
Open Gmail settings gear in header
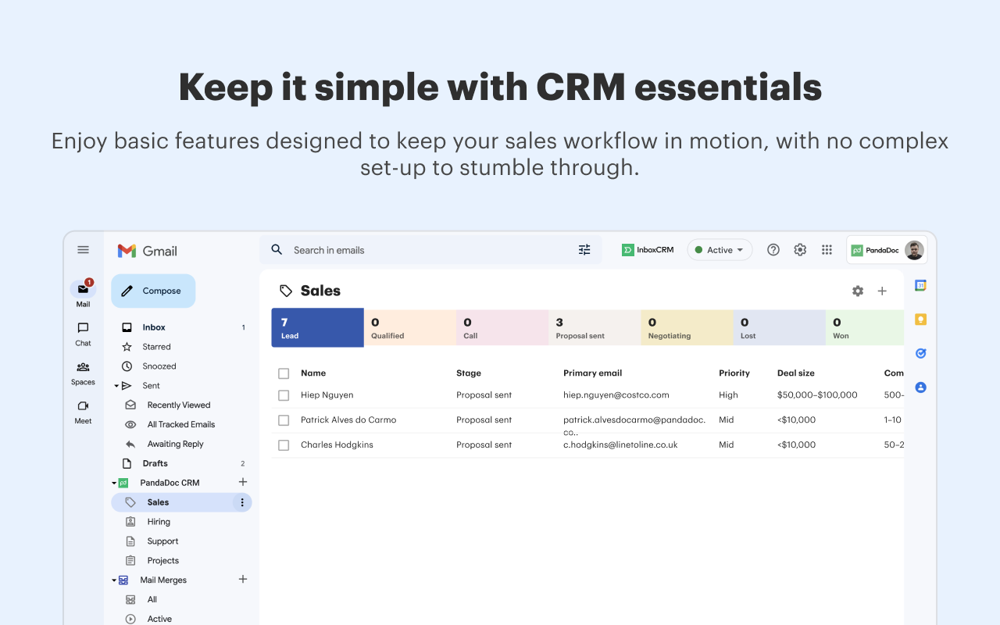click(x=800, y=250)
